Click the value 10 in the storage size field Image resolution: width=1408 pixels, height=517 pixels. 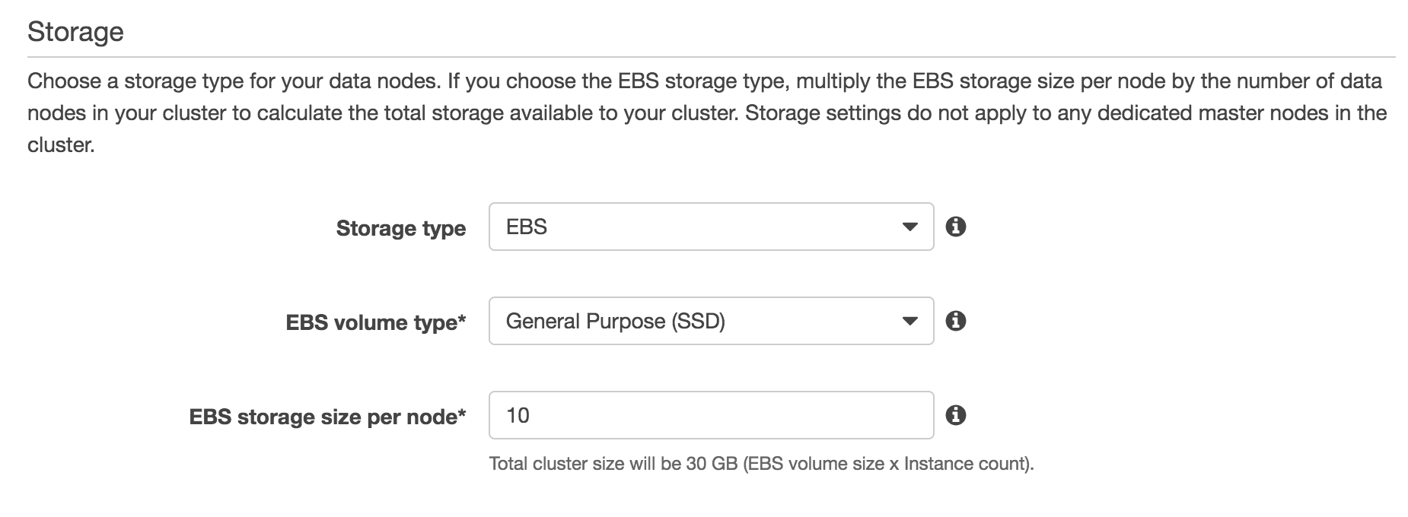[x=518, y=415]
